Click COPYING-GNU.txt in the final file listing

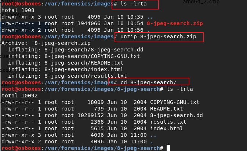coord(175,102)
